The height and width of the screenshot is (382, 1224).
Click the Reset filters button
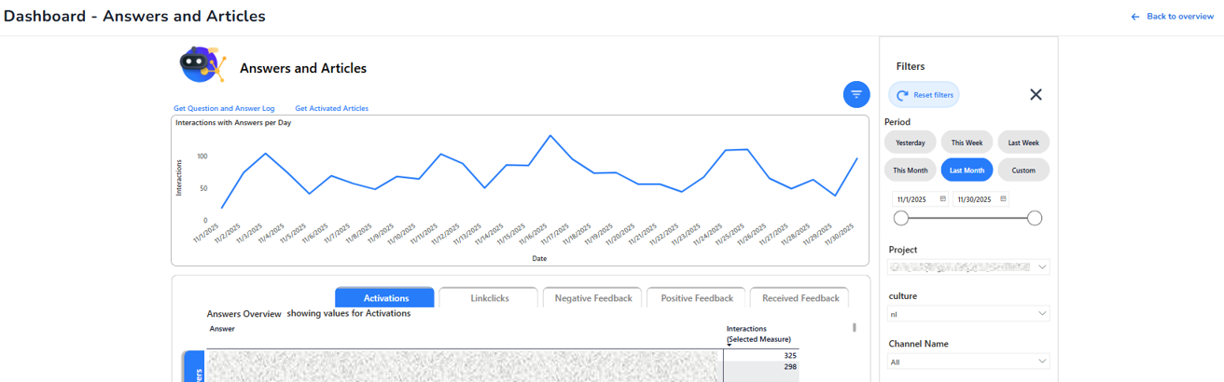924,95
